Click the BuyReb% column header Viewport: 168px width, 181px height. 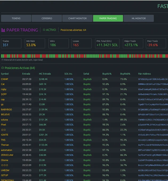pyautogui.click(x=125, y=74)
